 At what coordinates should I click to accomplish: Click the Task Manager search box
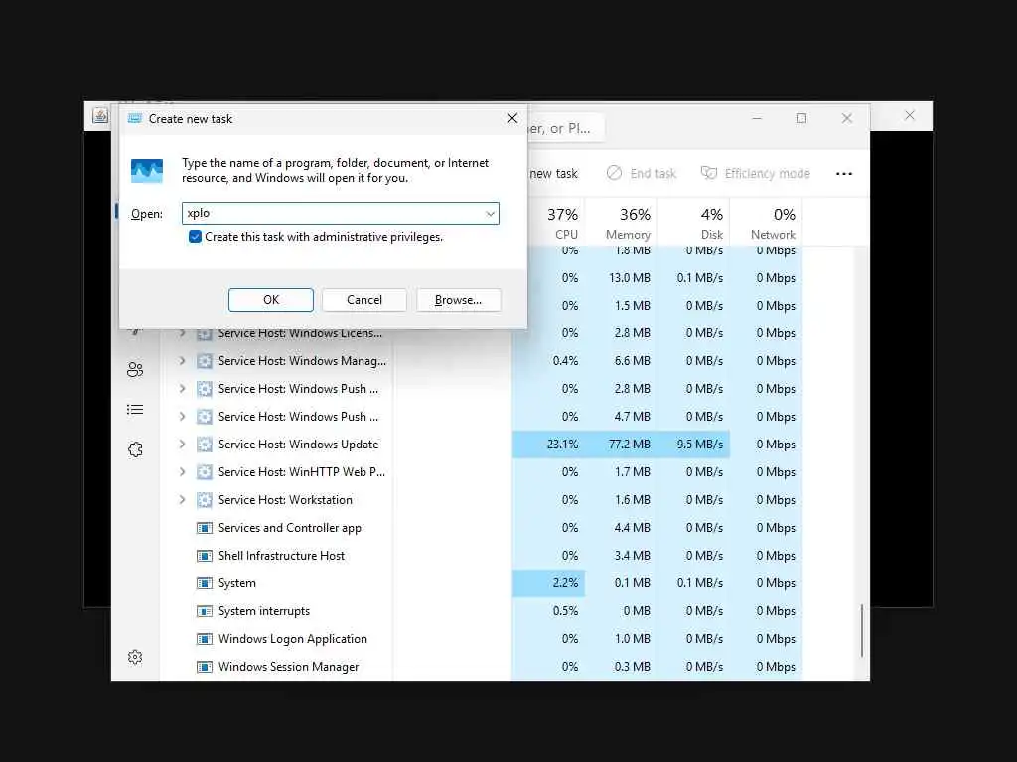click(x=565, y=128)
